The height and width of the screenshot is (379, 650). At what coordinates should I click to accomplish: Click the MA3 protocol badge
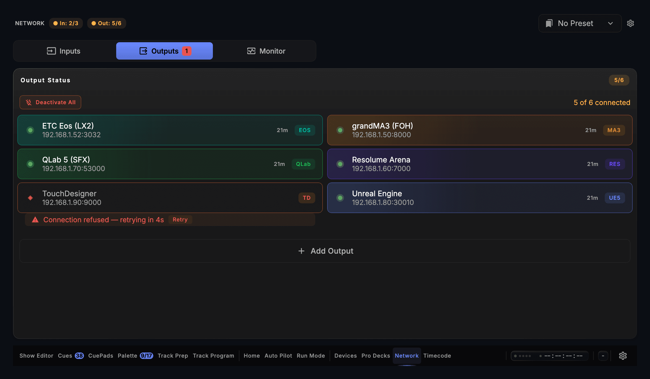tap(614, 130)
